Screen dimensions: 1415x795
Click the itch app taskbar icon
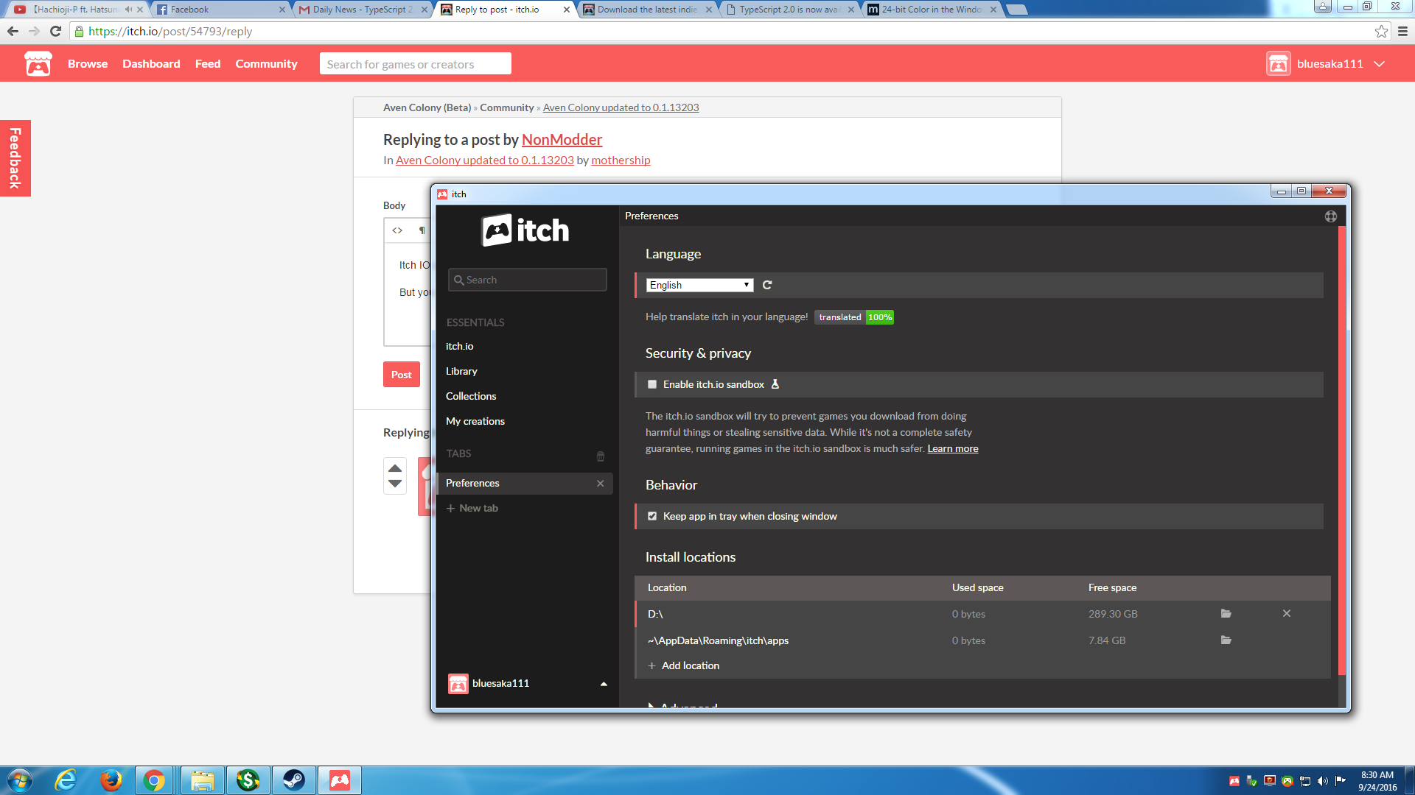pos(340,780)
